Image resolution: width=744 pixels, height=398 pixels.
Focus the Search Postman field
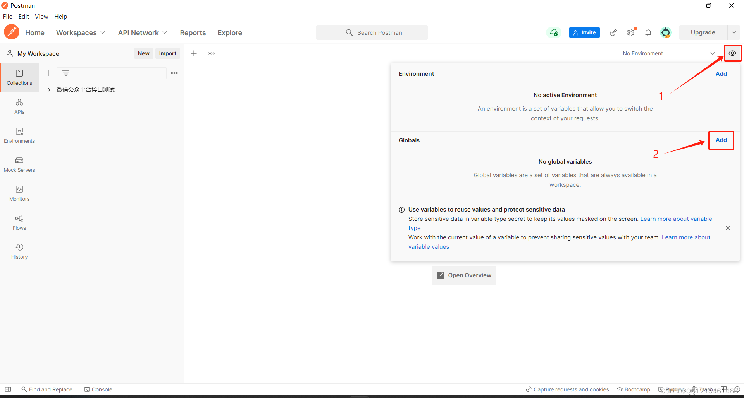[372, 32]
